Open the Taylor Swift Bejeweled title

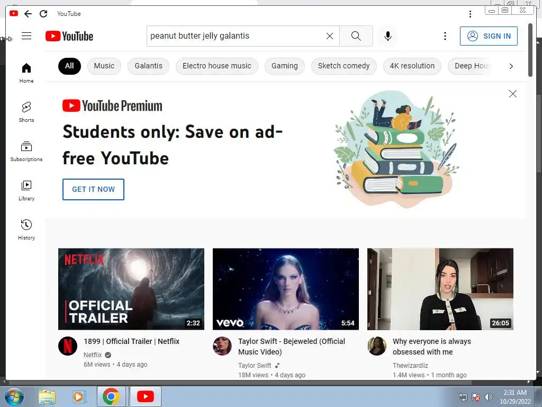(292, 347)
